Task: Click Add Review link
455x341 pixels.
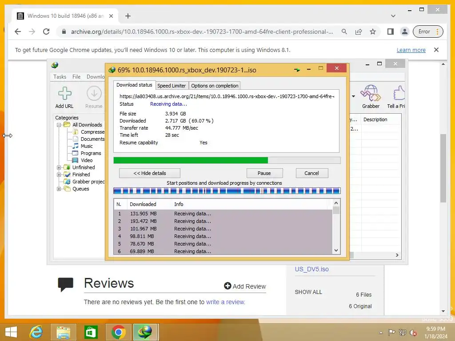Action: point(245,286)
